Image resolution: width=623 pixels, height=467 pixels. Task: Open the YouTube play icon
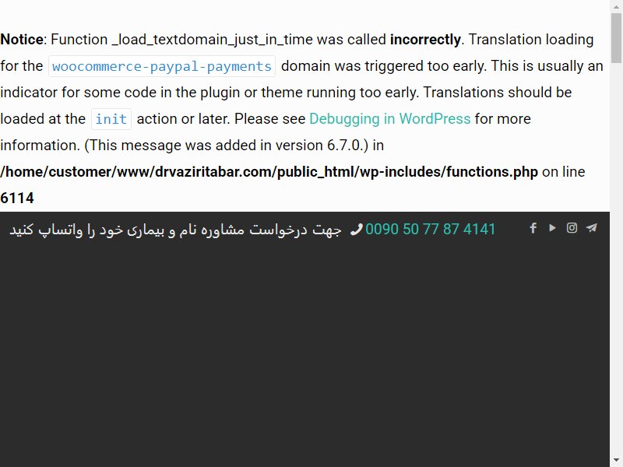pos(552,228)
